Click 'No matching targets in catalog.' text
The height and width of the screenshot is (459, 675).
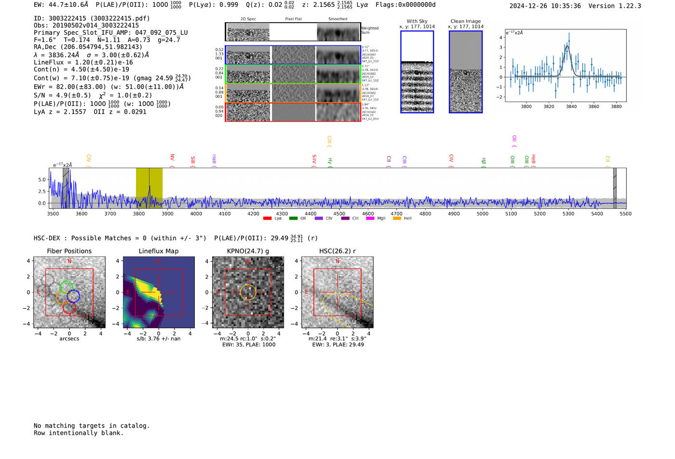[x=92, y=426]
